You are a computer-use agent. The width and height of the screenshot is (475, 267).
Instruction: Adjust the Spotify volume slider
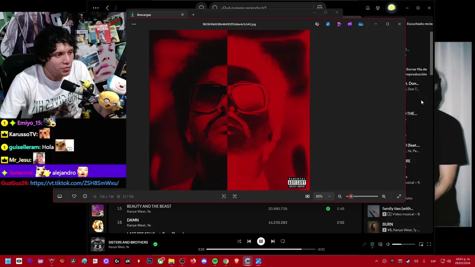(403, 244)
